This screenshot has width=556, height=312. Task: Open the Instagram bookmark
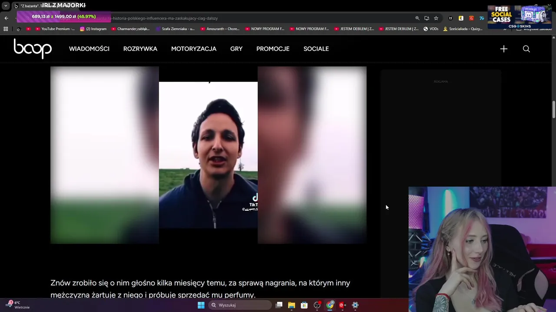93,29
